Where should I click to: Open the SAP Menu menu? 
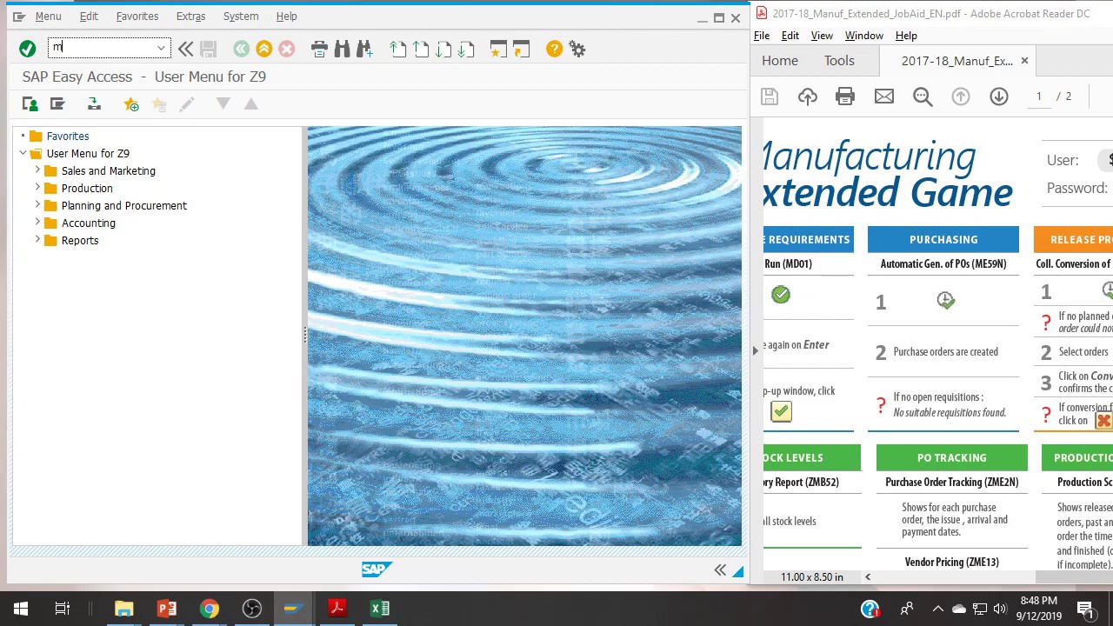48,17
